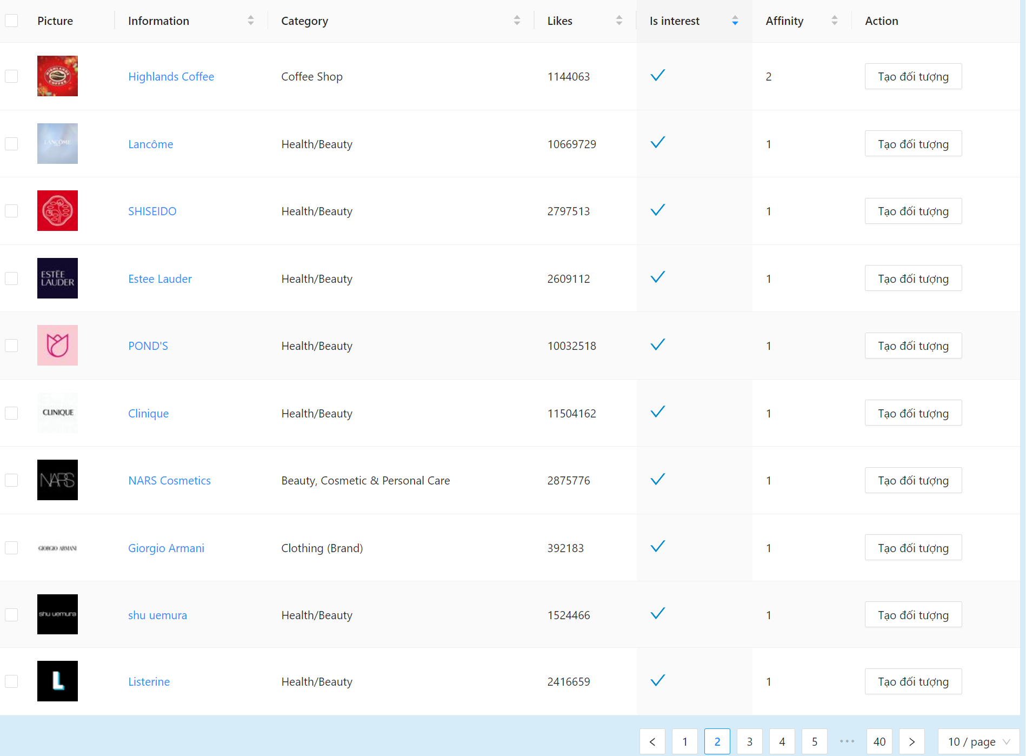Click Tạo đối tượng for Listerine
Viewport: 1026px width, 756px height.
[913, 681]
